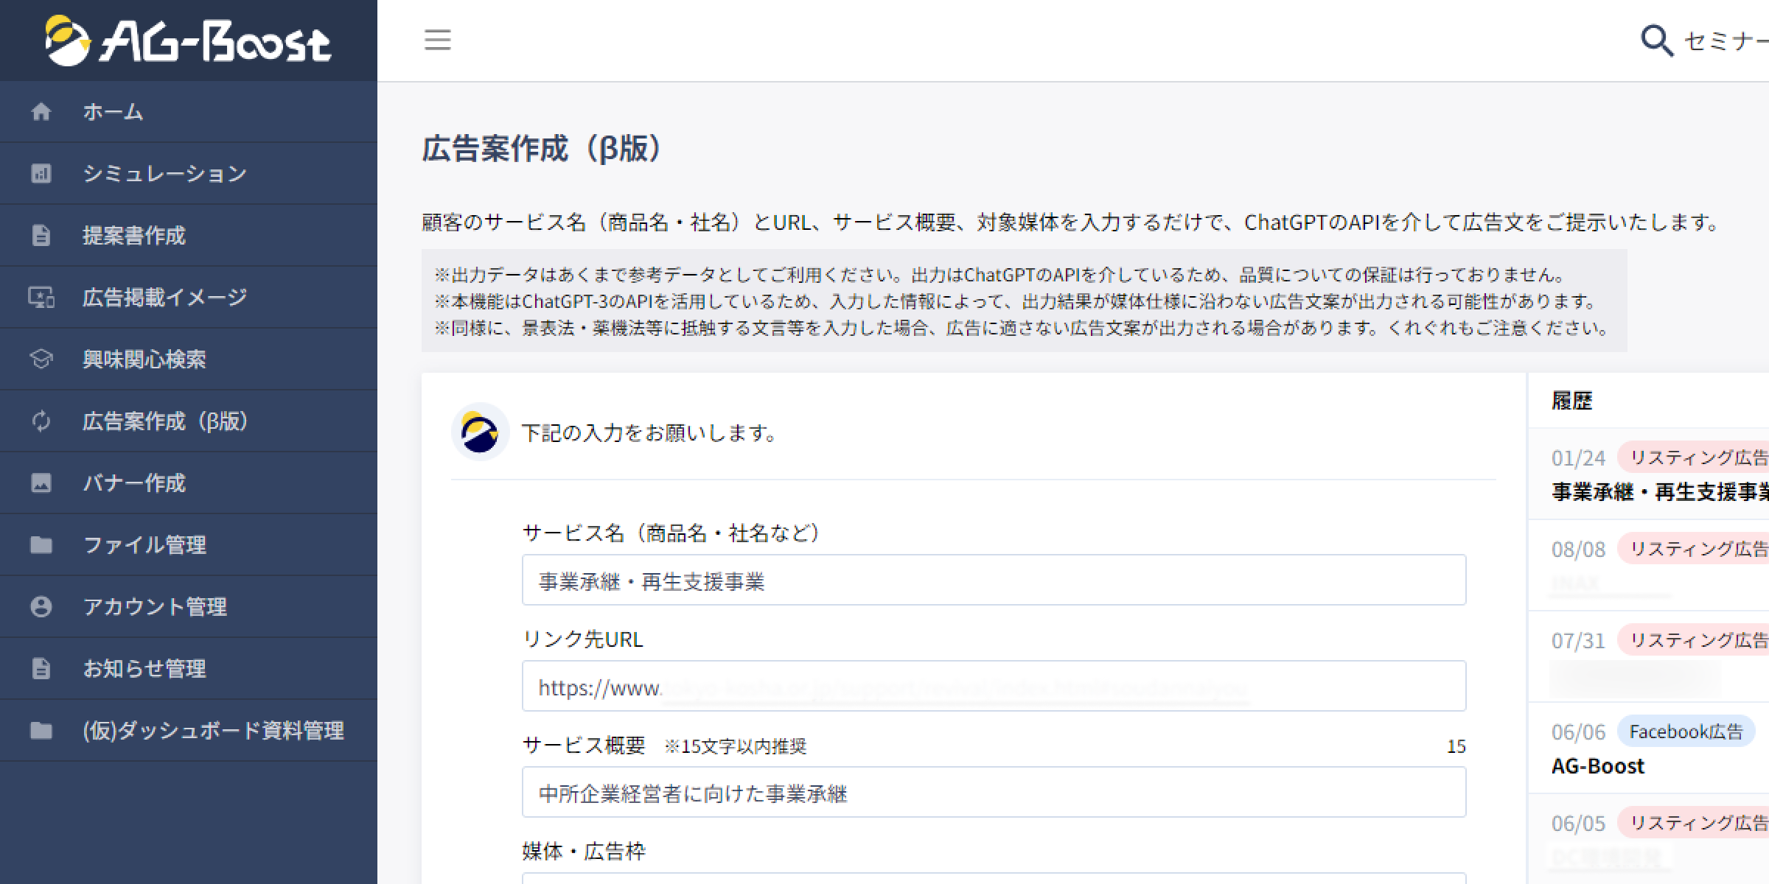The height and width of the screenshot is (884, 1769).
Task: Click the アカウント管理 person icon
Action: pyautogui.click(x=41, y=607)
